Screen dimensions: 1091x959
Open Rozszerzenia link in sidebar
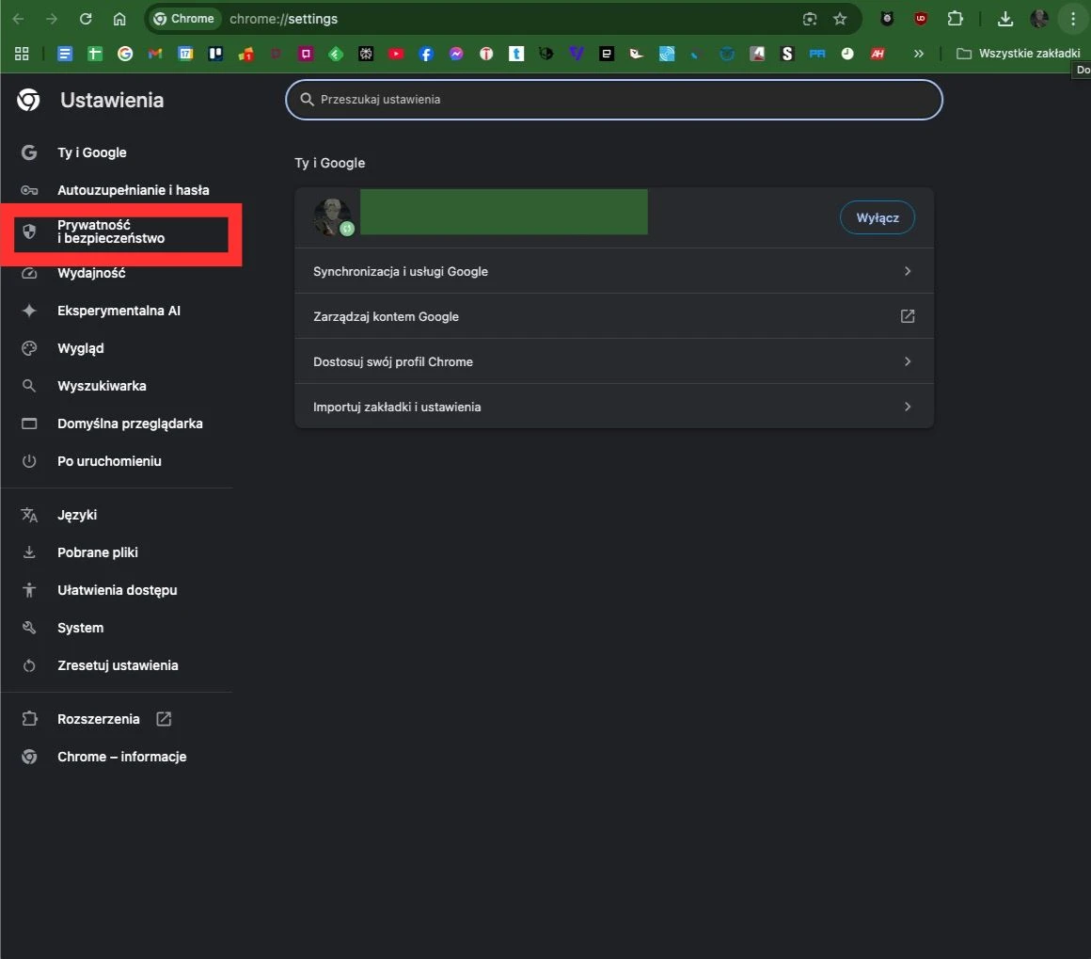99,719
